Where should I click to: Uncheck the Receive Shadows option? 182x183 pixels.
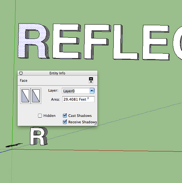(65, 122)
